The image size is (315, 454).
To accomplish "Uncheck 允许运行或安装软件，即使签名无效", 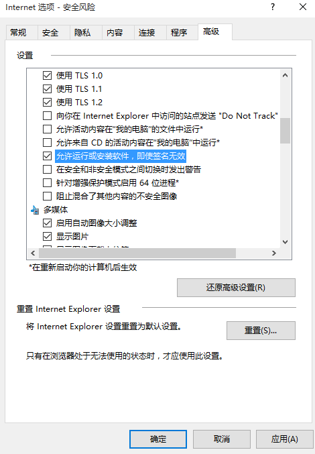I will coord(47,156).
